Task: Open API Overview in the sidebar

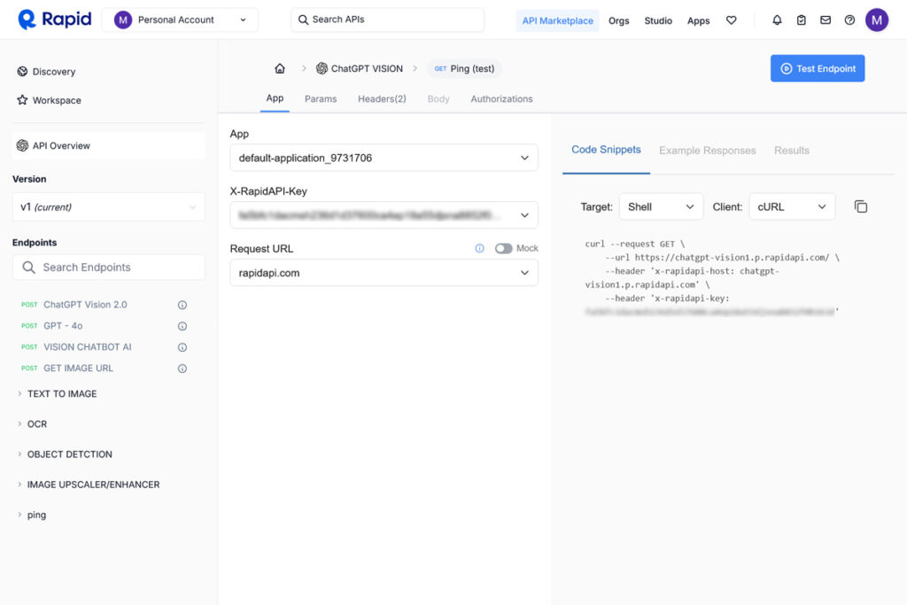Action: 109,146
